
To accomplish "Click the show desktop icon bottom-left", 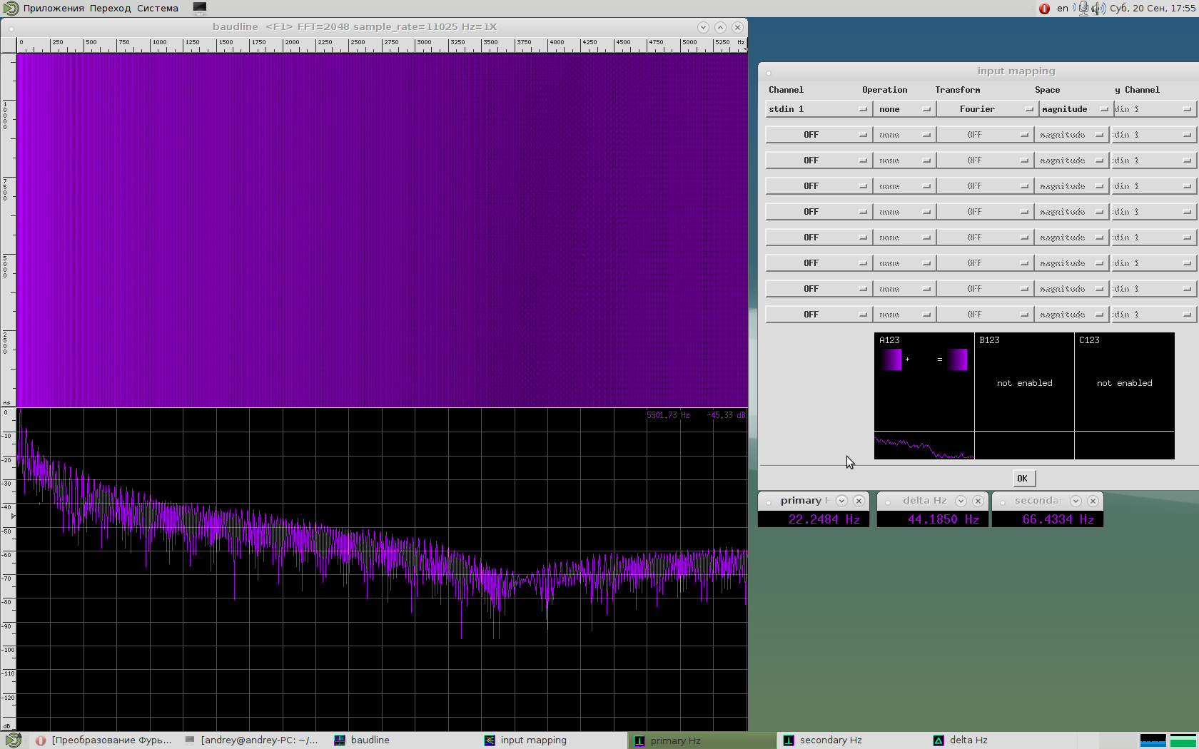I will pos(13,740).
